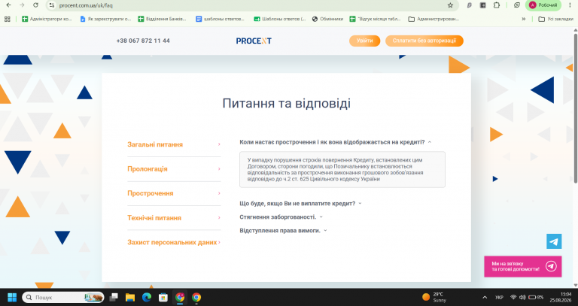Select the Захист персональних даних category
This screenshot has width=578, height=306.
[x=172, y=242]
